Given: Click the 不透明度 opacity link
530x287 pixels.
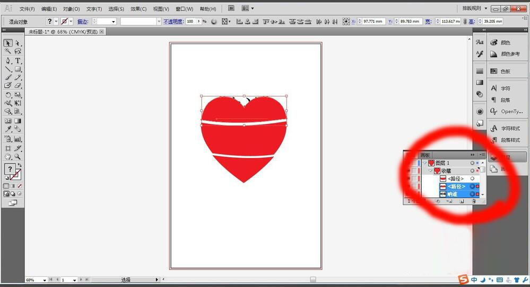Looking at the screenshot, I should pos(173,22).
